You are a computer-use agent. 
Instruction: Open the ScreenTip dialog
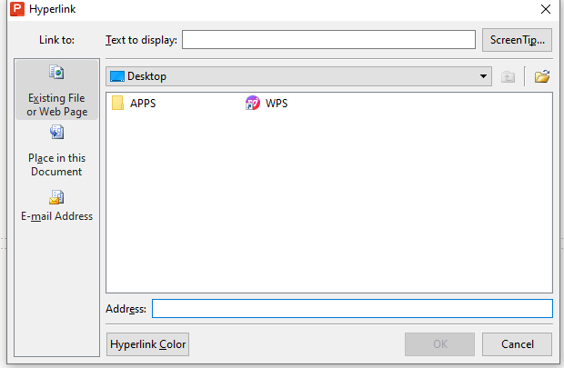pyautogui.click(x=517, y=40)
